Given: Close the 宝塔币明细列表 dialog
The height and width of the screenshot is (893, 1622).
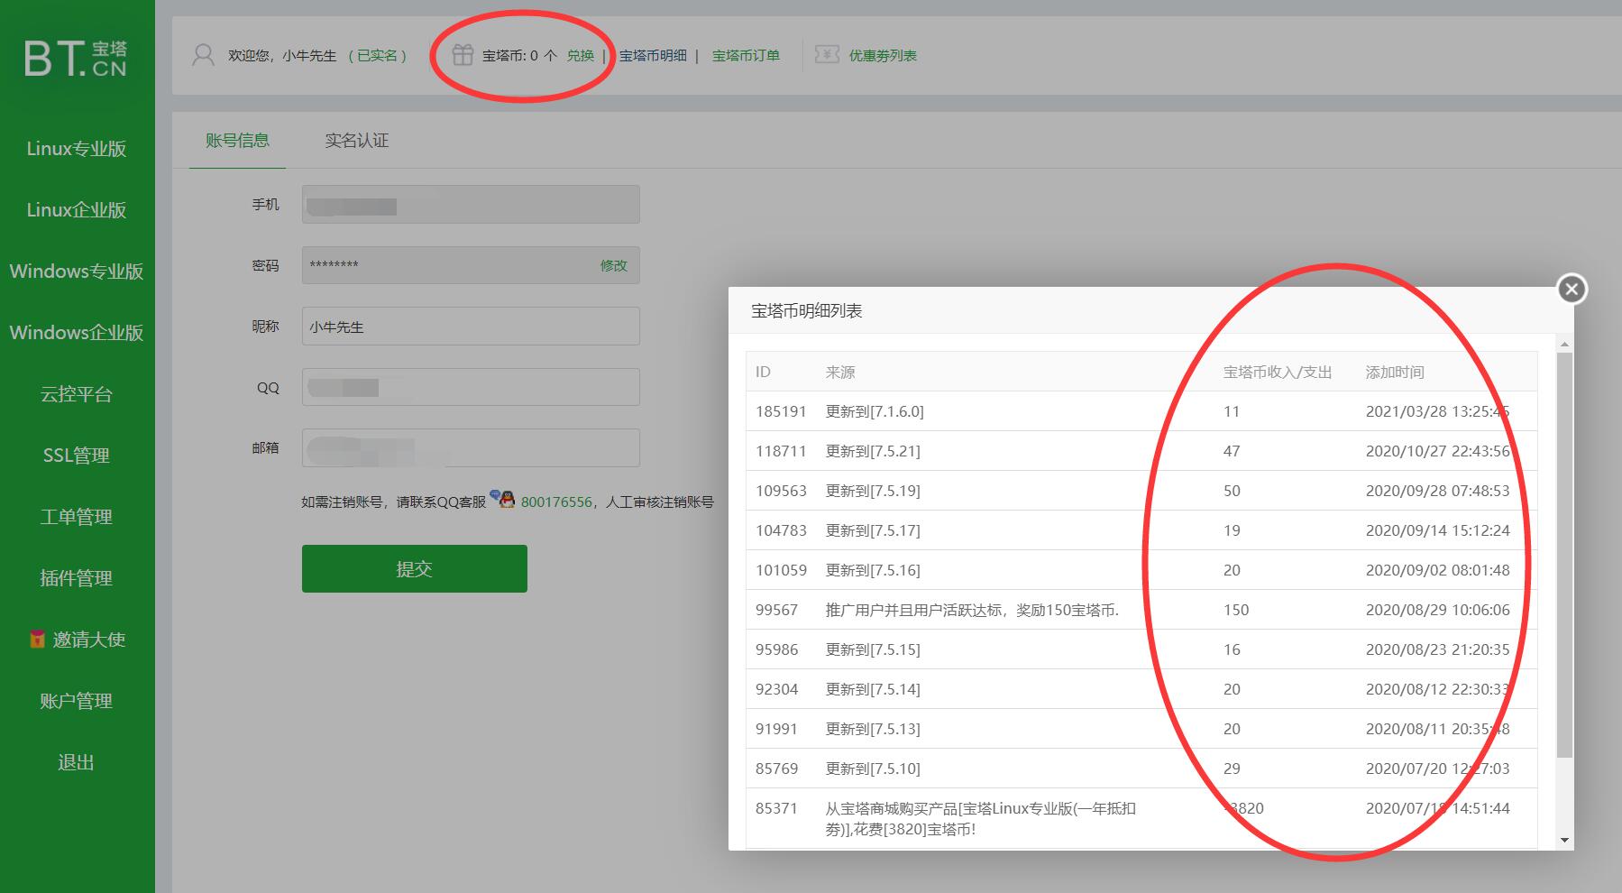Looking at the screenshot, I should point(1572,289).
